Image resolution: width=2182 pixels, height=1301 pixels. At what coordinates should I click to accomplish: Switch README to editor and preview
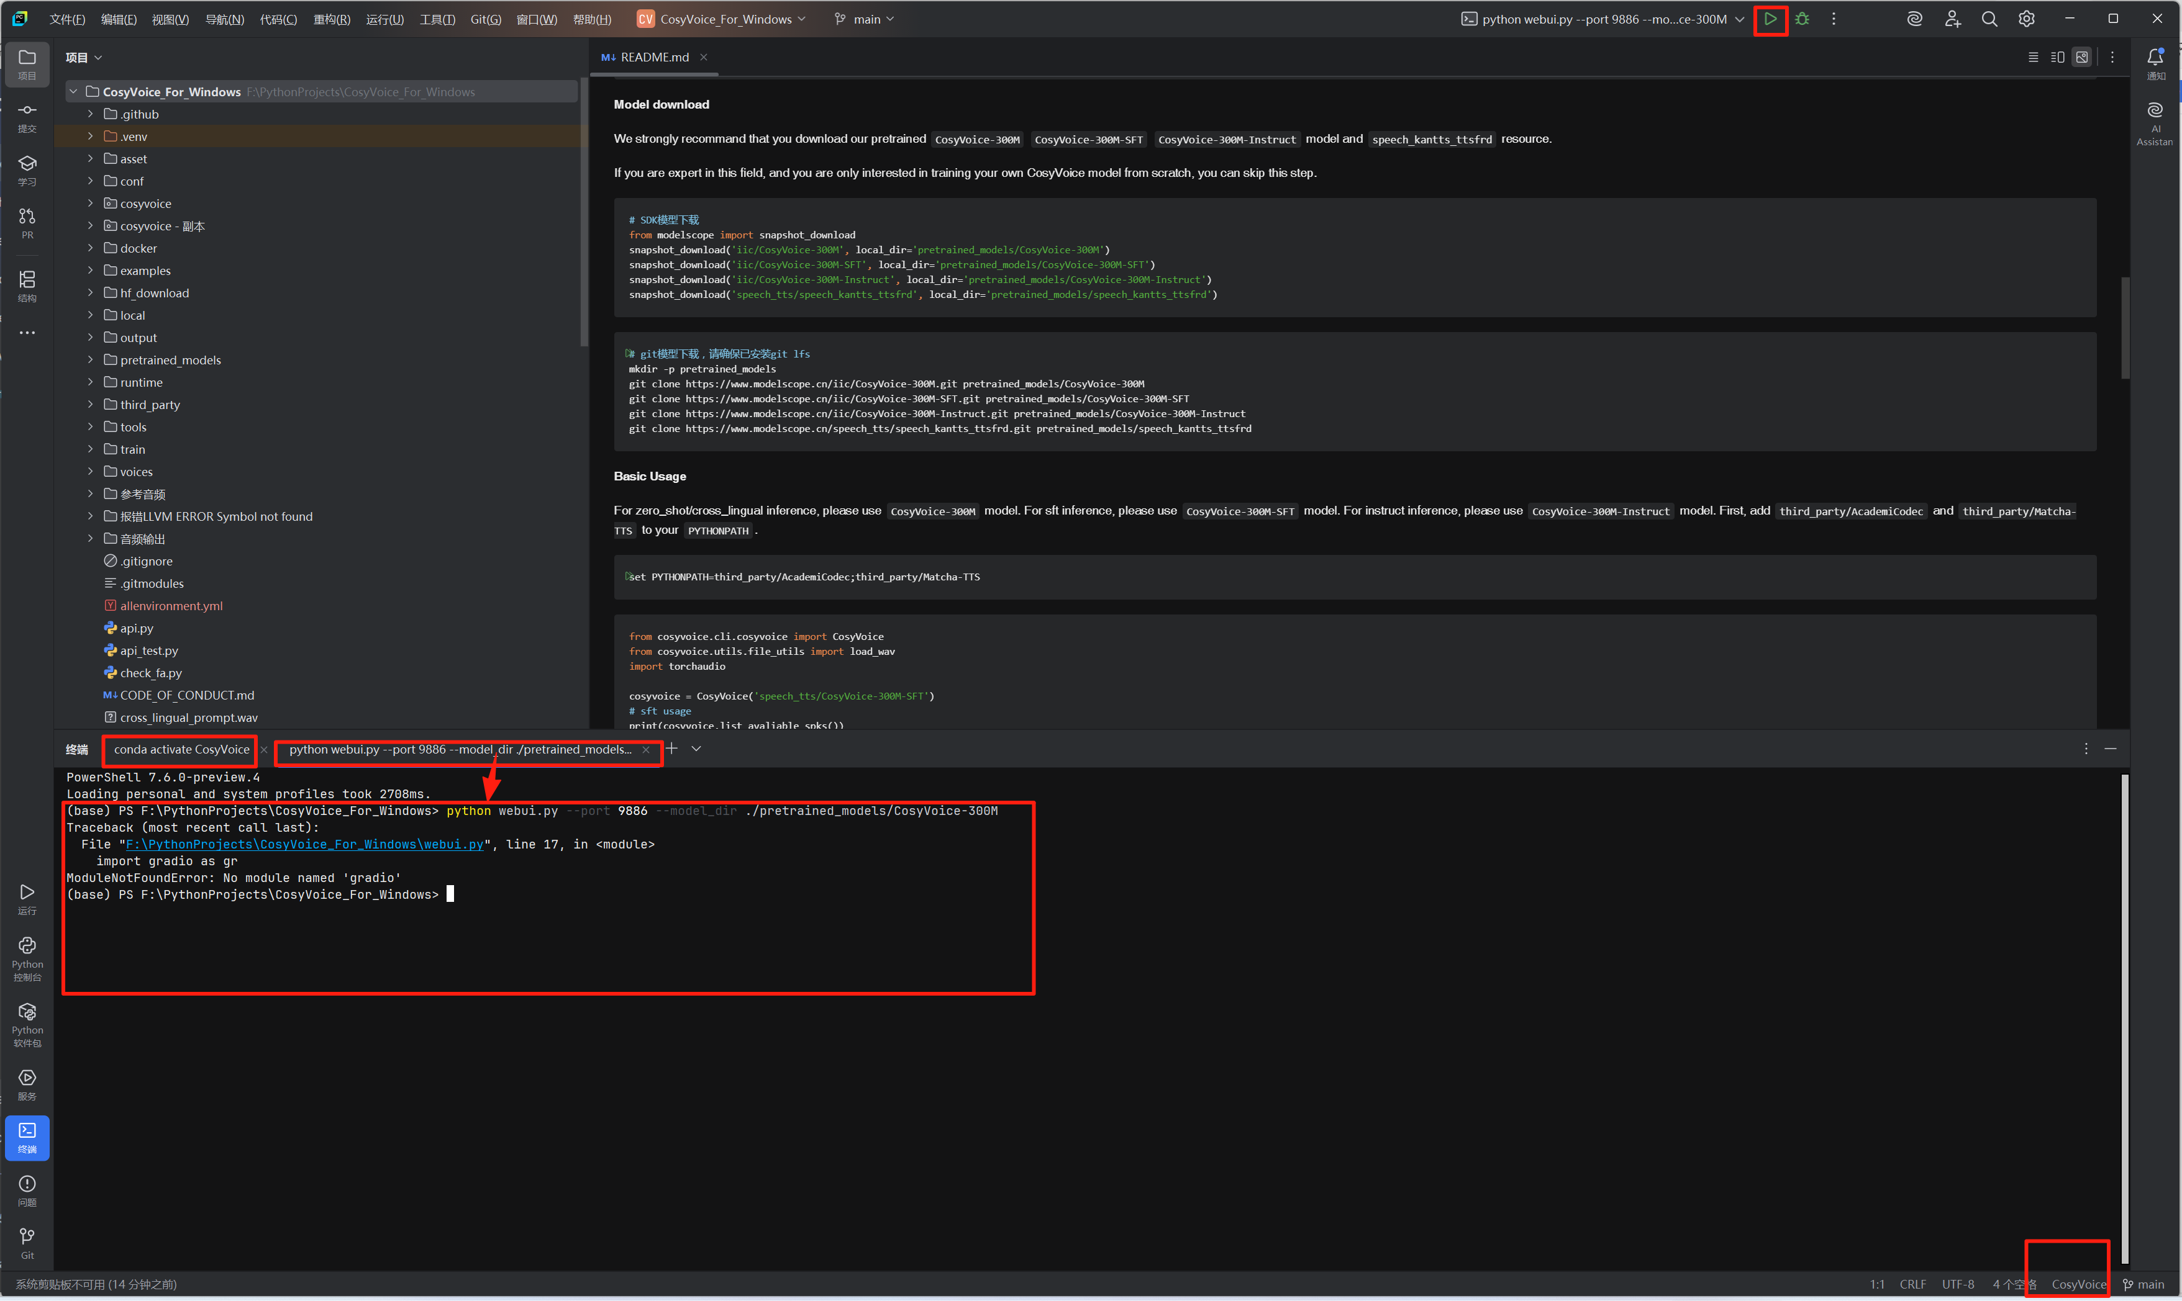pyautogui.click(x=2057, y=57)
